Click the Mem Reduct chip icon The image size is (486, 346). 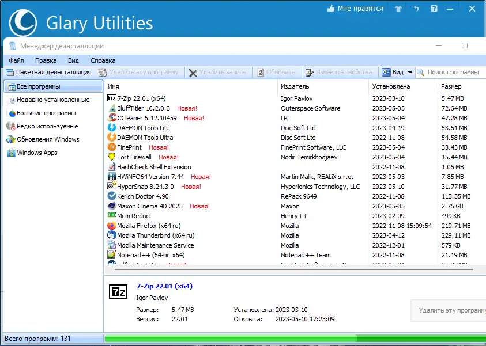[x=112, y=215]
